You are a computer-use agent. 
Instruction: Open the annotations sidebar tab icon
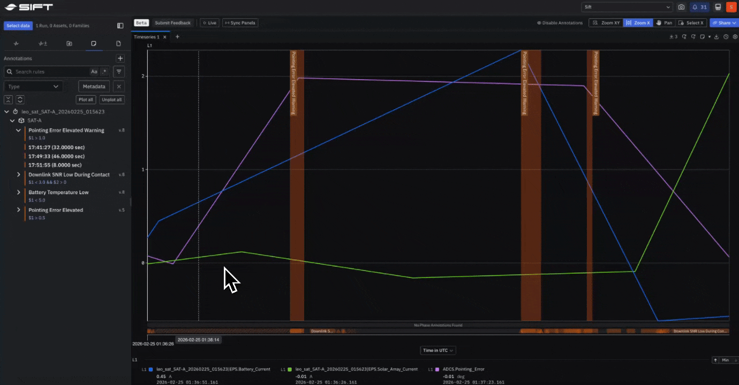[94, 44]
